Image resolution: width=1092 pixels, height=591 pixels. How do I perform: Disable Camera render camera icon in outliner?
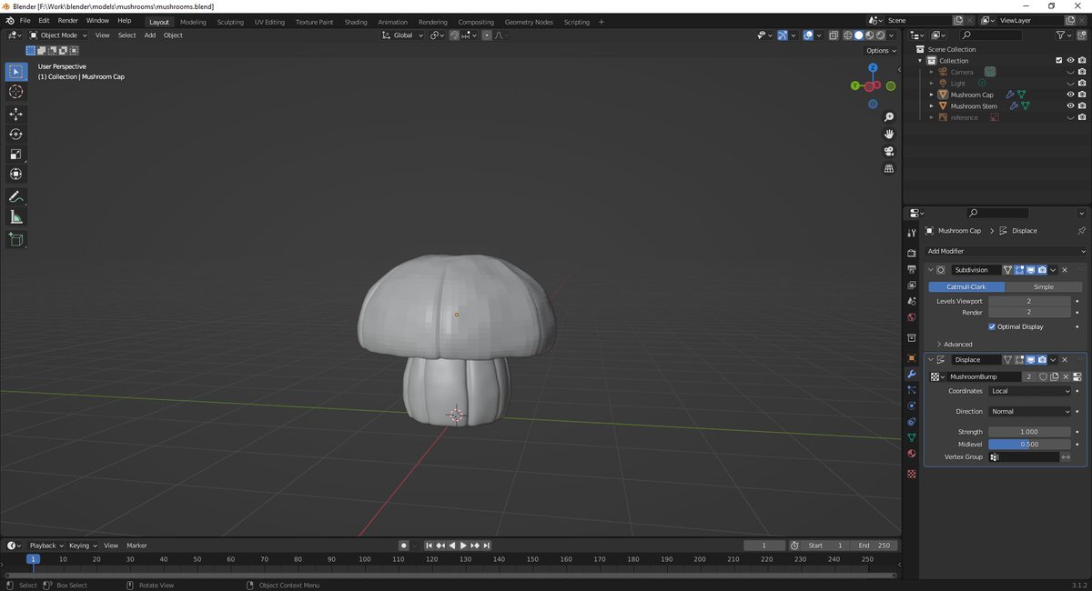[1082, 72]
